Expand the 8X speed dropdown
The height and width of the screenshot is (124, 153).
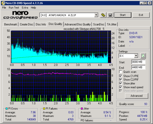[x=136, y=56]
